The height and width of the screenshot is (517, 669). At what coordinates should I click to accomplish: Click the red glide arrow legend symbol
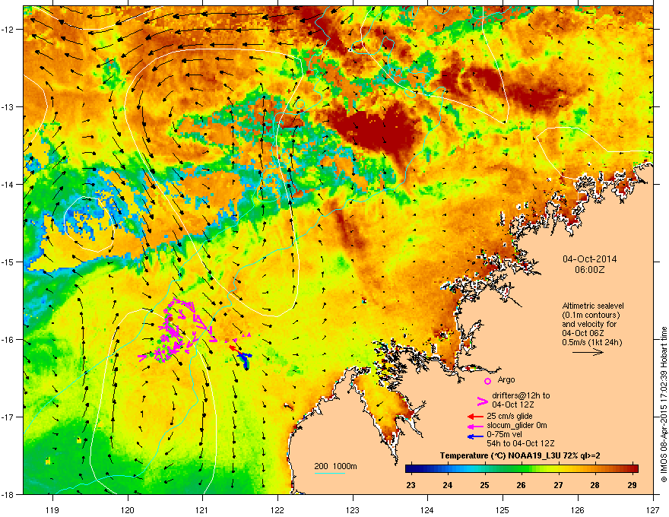pos(475,417)
